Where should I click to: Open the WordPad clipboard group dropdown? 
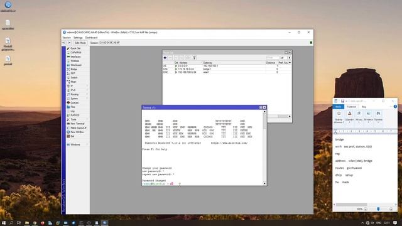tap(339, 117)
